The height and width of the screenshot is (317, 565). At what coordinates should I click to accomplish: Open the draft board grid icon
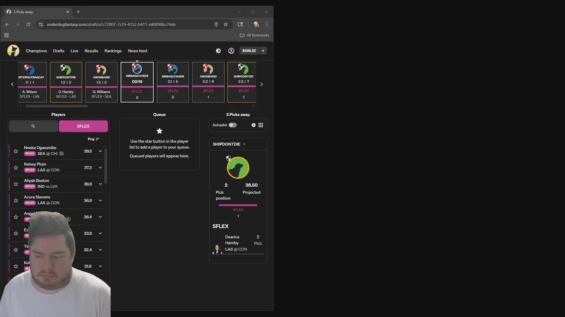click(x=261, y=125)
